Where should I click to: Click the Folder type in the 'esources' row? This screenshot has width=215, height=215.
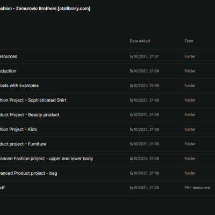pos(190,56)
